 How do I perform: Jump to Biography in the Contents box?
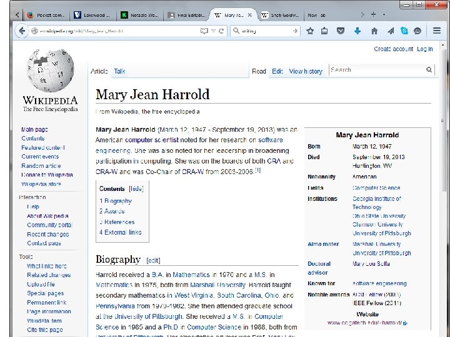pos(116,201)
